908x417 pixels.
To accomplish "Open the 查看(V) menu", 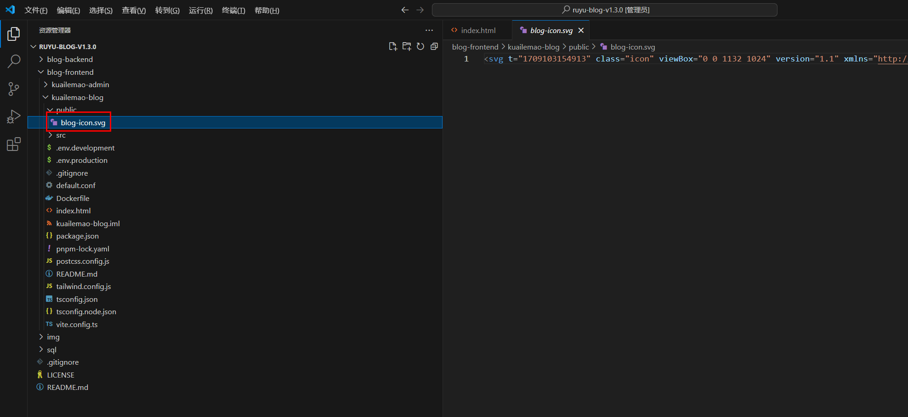I will [134, 10].
